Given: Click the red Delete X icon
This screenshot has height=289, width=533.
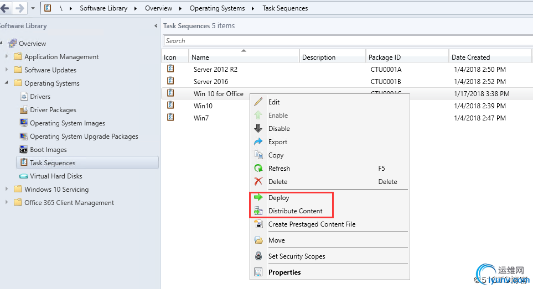Looking at the screenshot, I should 258,181.
